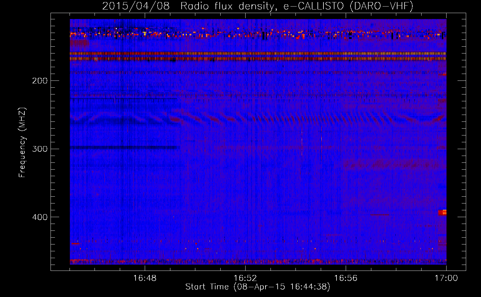Click the 16:48 time tick label
This screenshot has height=297, width=481.
coord(145,278)
